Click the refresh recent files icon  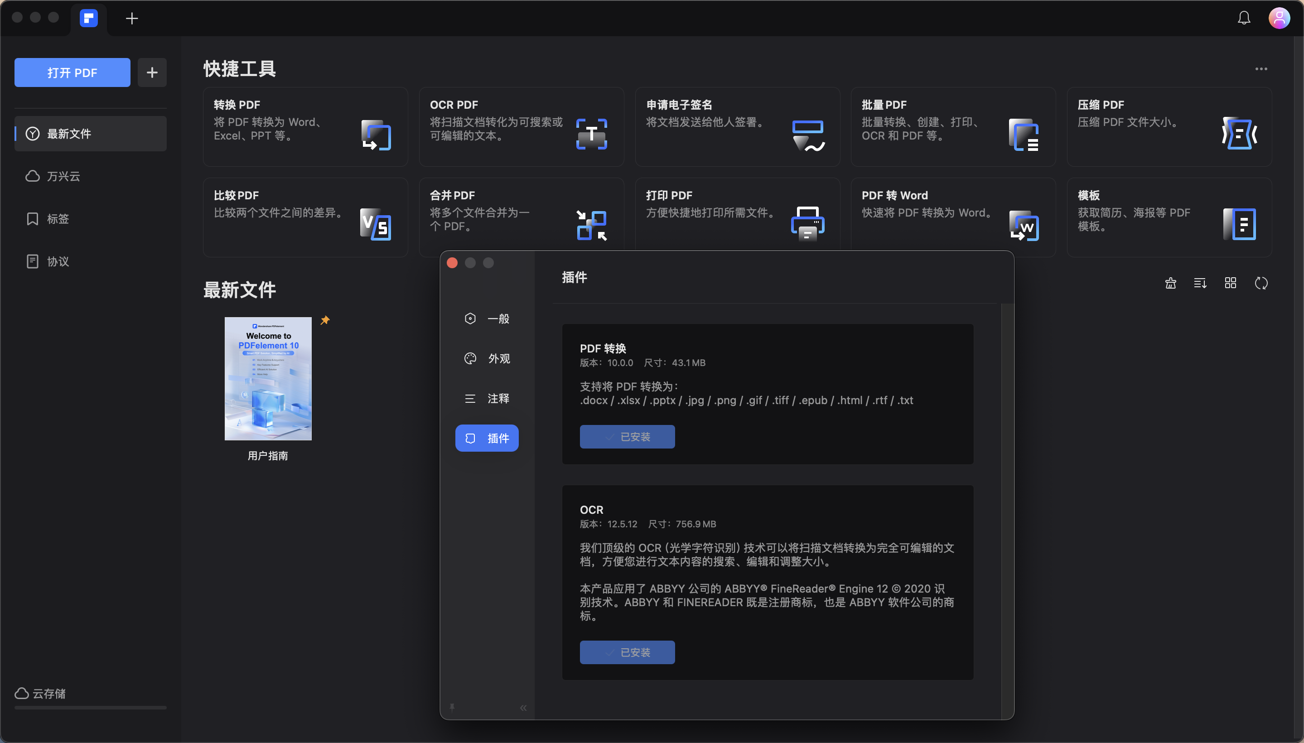[x=1261, y=283]
